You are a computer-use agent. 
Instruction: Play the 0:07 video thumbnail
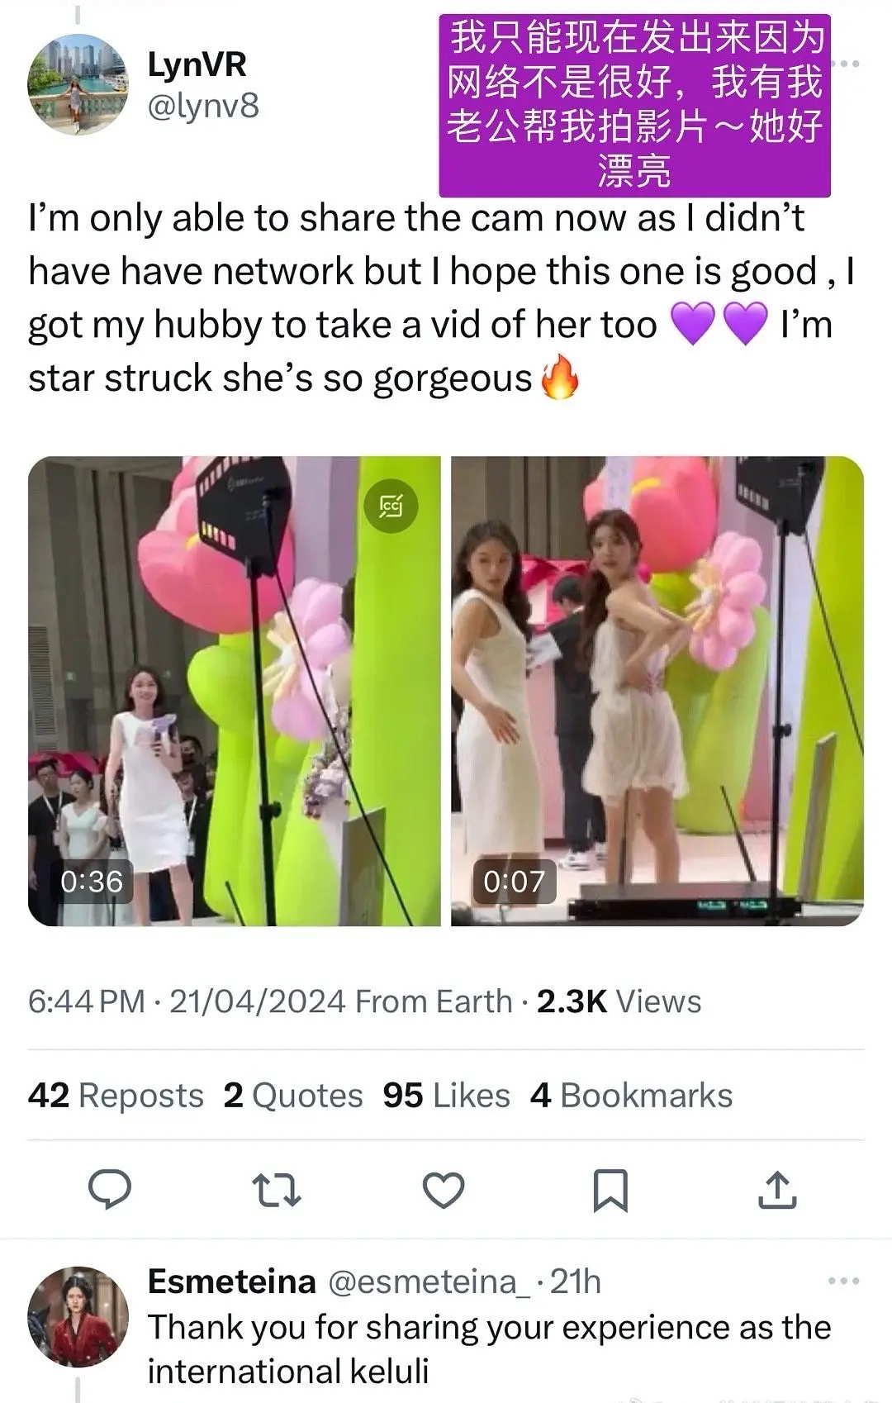[x=657, y=691]
